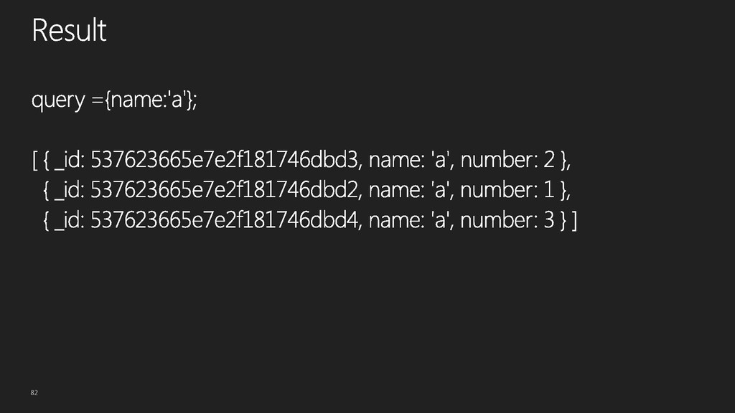Click the number value 2 in first row
Image resolution: width=735 pixels, height=413 pixels.
549,160
